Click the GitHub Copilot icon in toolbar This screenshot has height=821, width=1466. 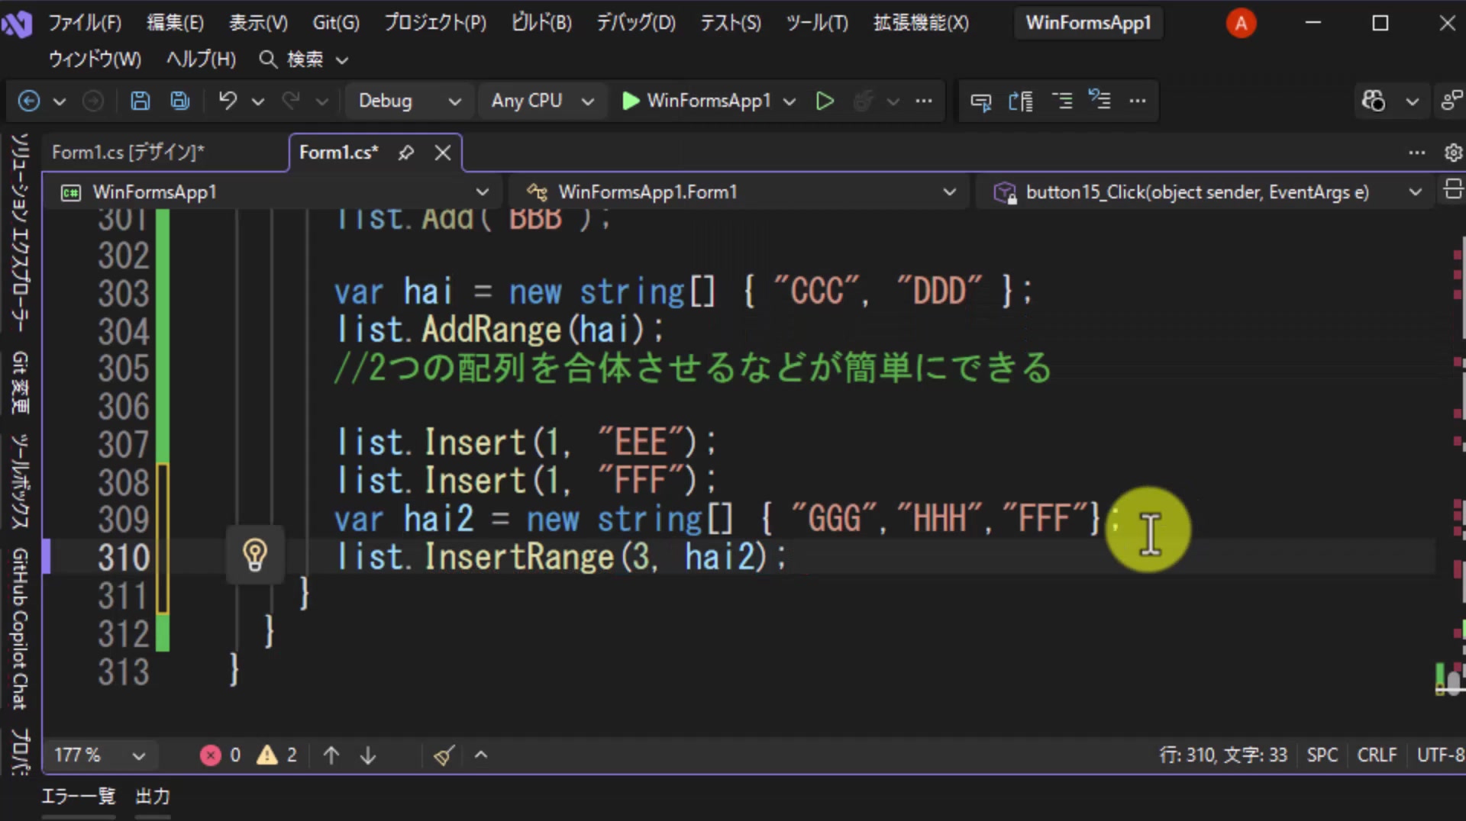1374,101
